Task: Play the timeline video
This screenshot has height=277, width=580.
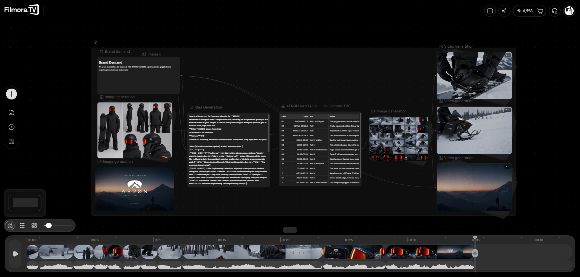Action: (x=15, y=254)
